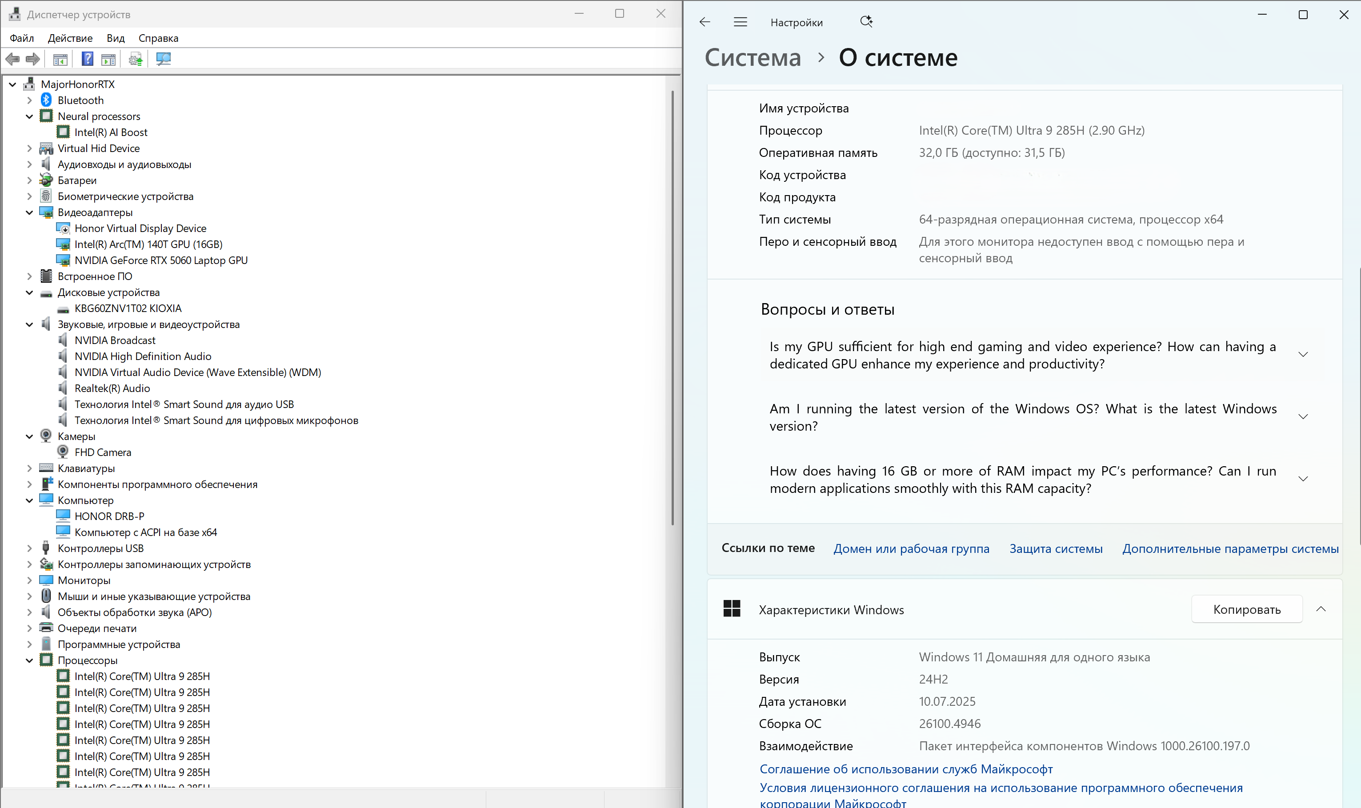Screen dimensions: 1361x808
Task: Expand the Bluetooth device category
Action: pyautogui.click(x=29, y=100)
